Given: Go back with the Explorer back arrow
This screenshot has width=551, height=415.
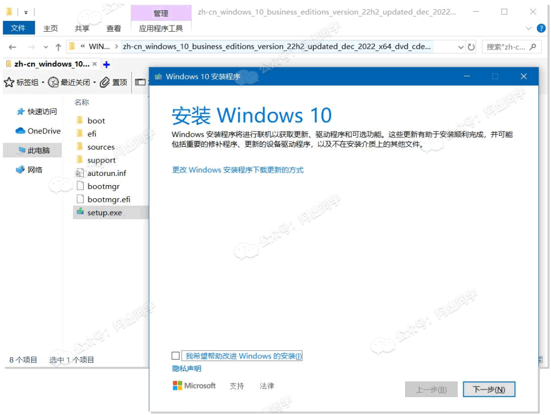Looking at the screenshot, I should (13, 47).
